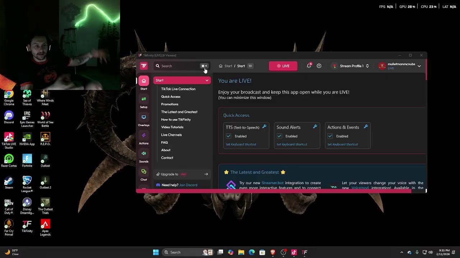Open Microsoft Edge from taskbar
Screen dimensions: 460x258
click(x=252, y=252)
